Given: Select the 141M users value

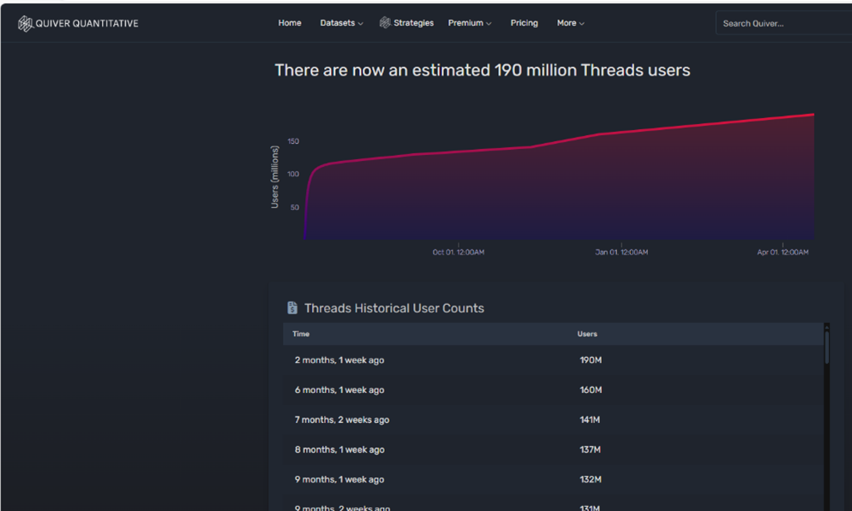Looking at the screenshot, I should click(590, 420).
